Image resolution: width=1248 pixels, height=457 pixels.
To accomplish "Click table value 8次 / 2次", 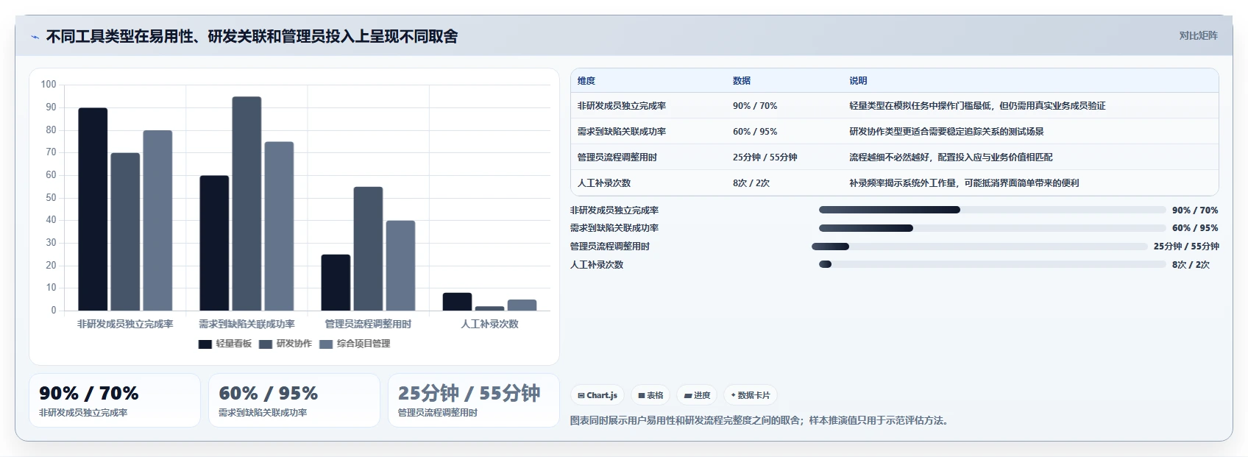I will pos(751,183).
